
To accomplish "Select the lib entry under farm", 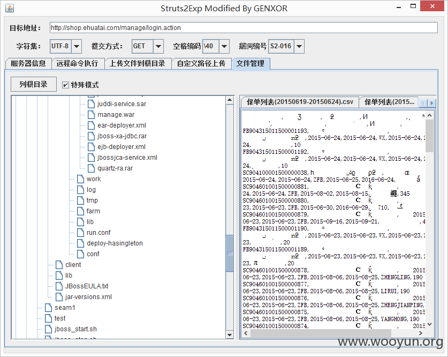I will click(90, 222).
